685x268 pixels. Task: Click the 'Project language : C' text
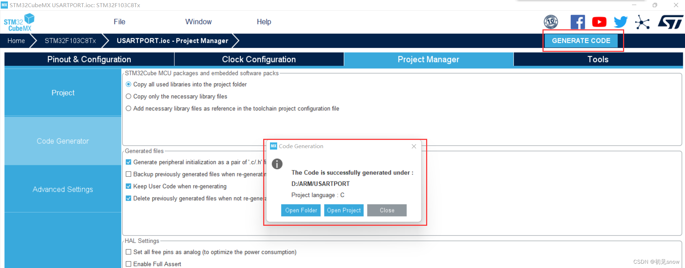(x=318, y=195)
